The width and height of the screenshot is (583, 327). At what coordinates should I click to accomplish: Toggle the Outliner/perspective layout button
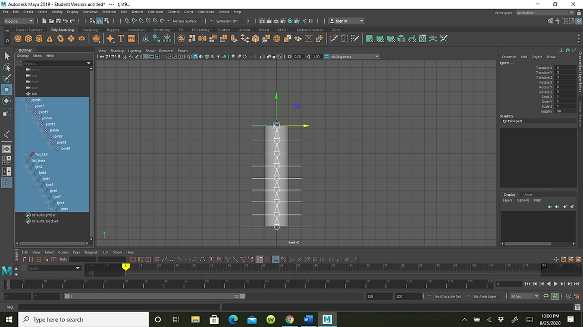coord(7,182)
